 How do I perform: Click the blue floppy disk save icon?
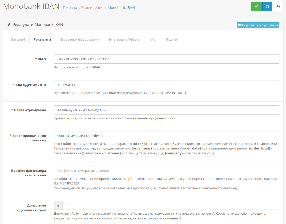(267, 7)
